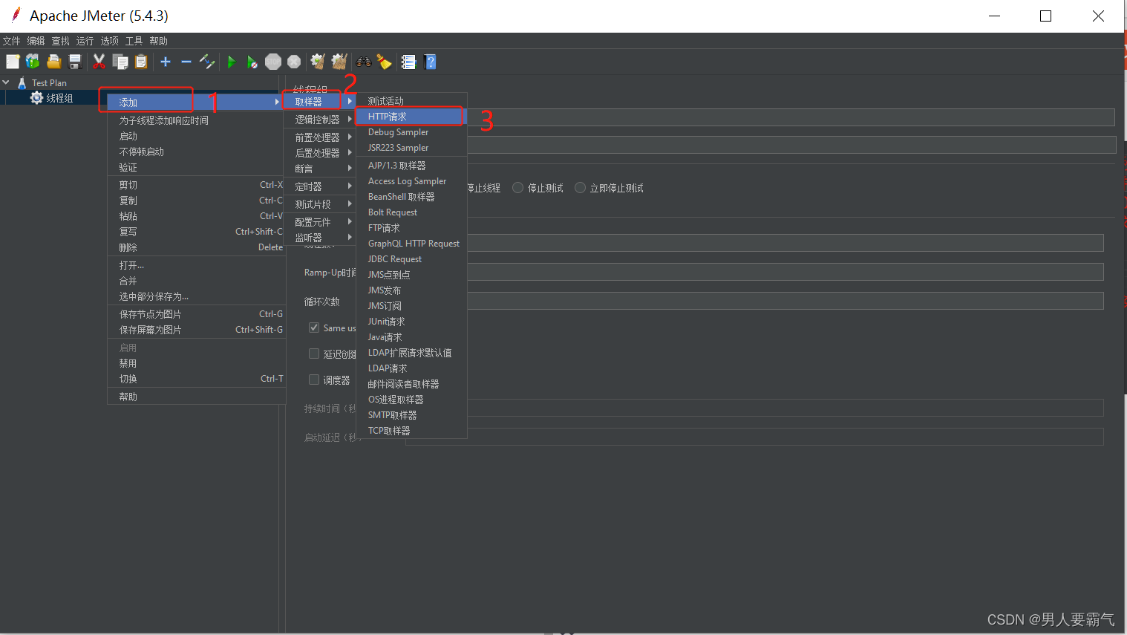Select GraphQL HTTP Request sampler

pos(411,244)
